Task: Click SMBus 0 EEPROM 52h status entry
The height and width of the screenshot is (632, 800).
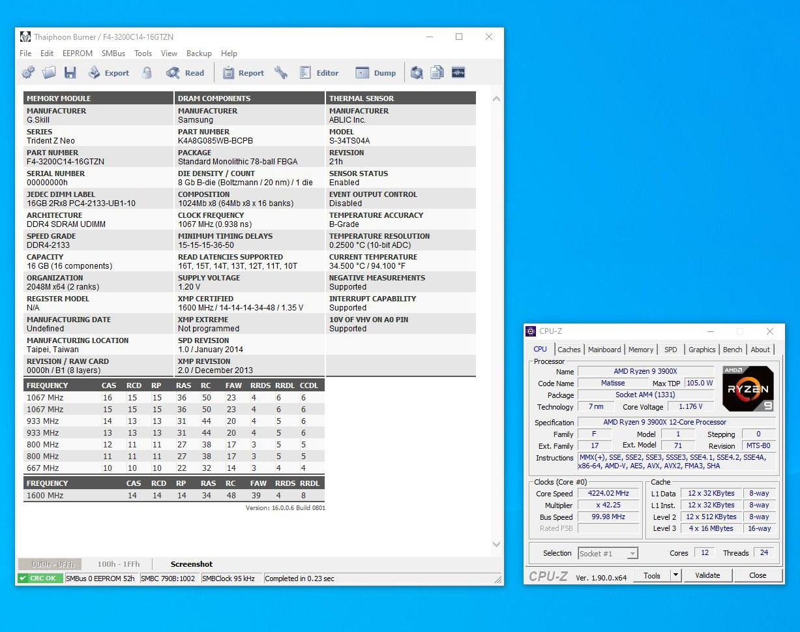Action: (x=100, y=579)
